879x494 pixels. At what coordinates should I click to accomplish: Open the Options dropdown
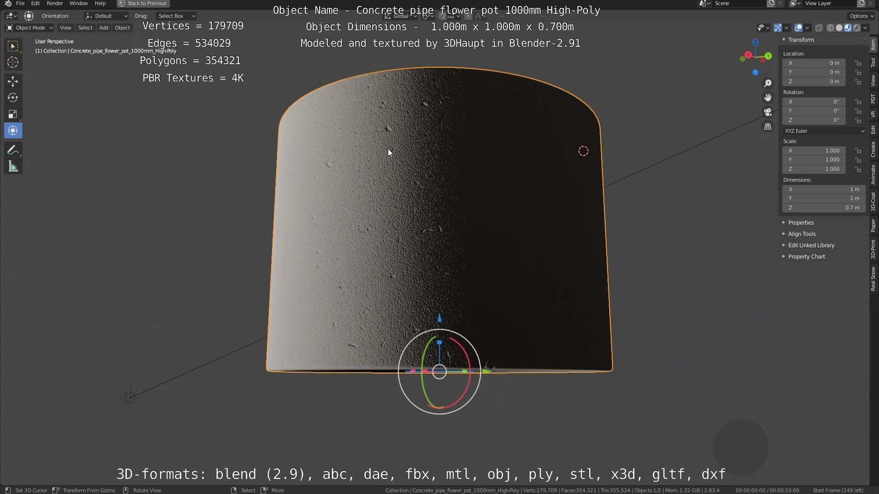861,16
